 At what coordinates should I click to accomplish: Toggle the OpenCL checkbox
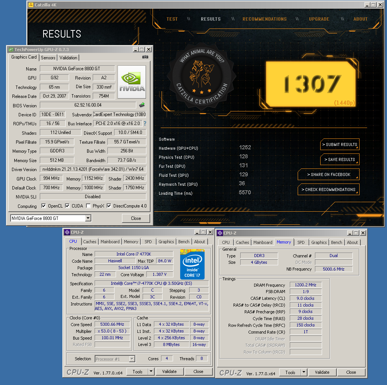44,206
